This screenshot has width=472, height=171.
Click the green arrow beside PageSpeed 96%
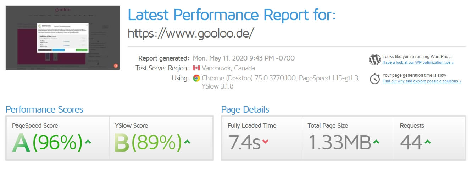[88, 142]
